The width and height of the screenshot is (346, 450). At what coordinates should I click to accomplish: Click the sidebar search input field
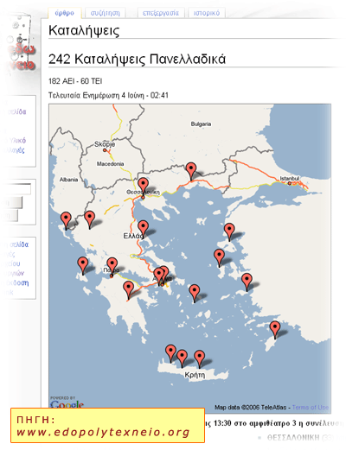click(x=16, y=189)
